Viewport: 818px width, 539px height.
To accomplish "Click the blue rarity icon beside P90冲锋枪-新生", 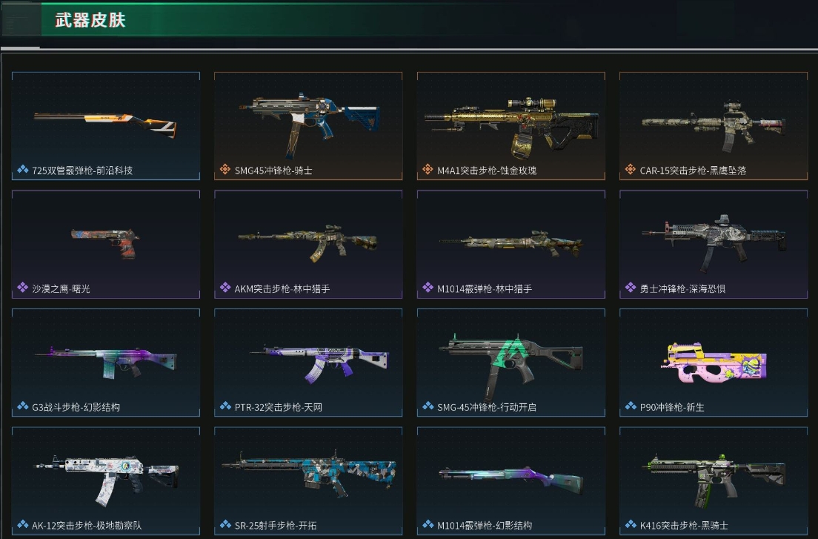I will pos(631,406).
